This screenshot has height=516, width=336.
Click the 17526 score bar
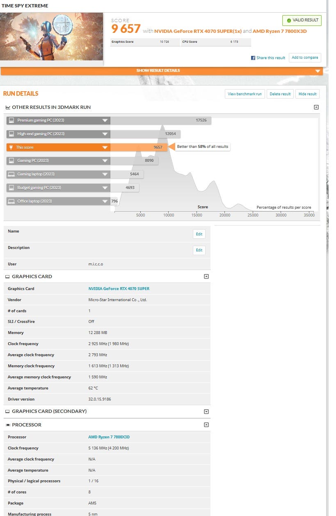click(x=161, y=120)
